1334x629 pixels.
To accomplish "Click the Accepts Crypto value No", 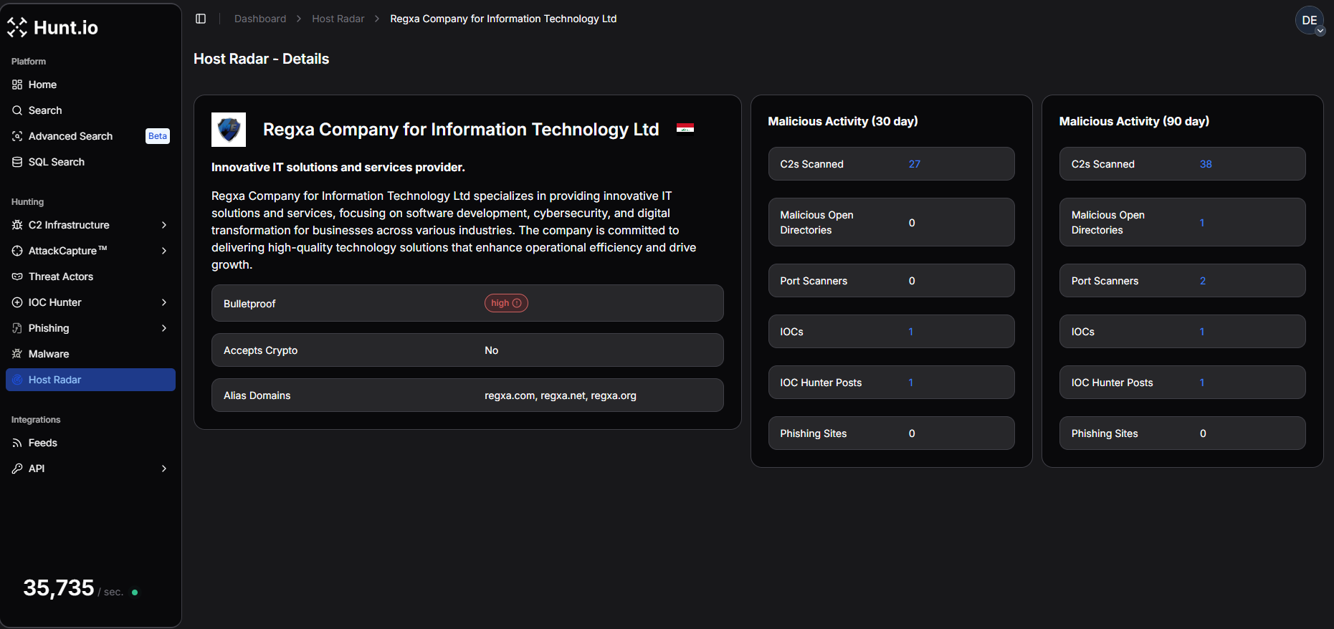I will click(x=491, y=350).
